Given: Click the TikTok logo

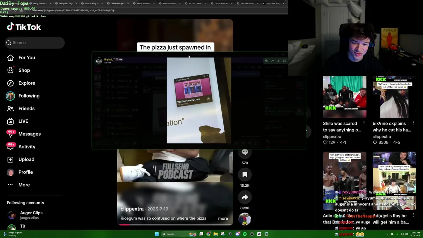Looking at the screenshot, I should 24,27.
